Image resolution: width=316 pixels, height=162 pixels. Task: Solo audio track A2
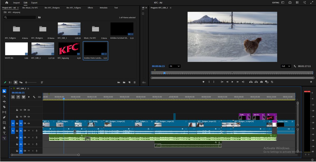[33, 138]
